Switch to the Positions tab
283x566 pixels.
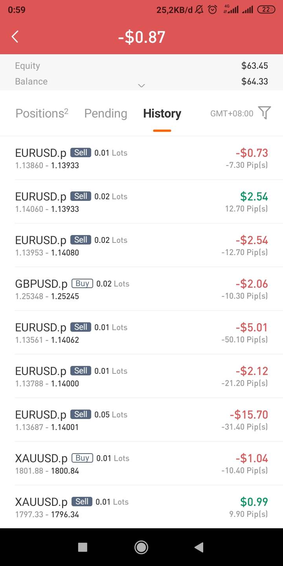(42, 114)
